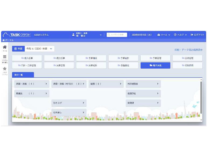
Task: Switch to the 受付一覧 tab
Action: tap(23, 75)
